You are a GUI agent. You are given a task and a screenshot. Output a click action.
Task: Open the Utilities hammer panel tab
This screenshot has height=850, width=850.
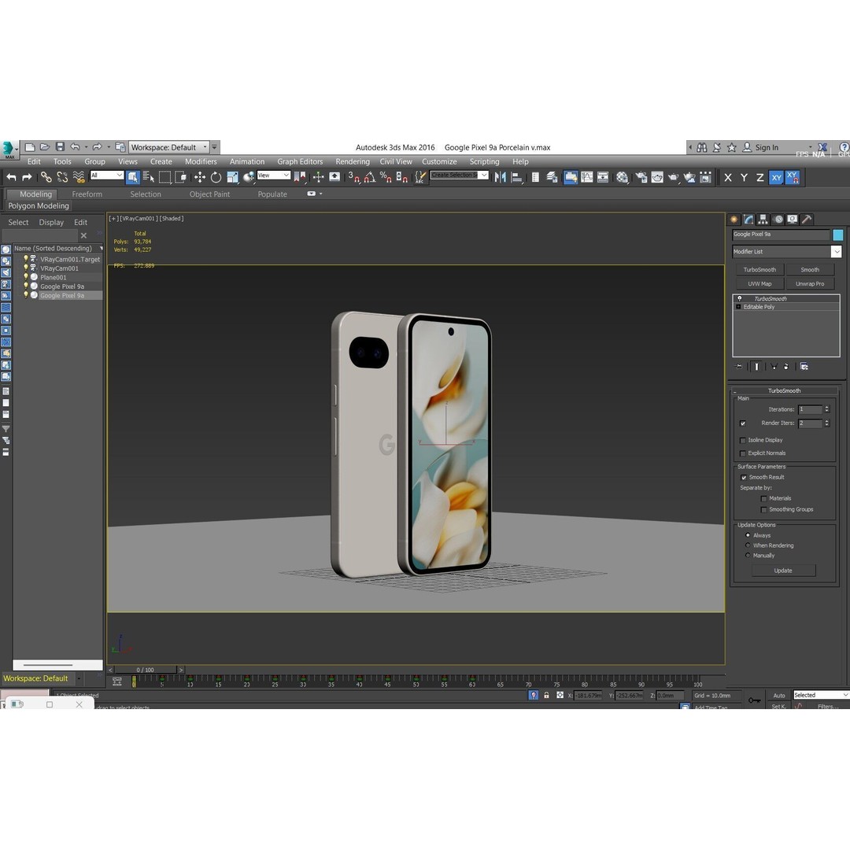[x=807, y=219]
